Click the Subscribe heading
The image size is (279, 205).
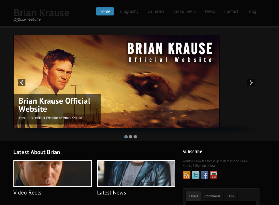pos(192,152)
